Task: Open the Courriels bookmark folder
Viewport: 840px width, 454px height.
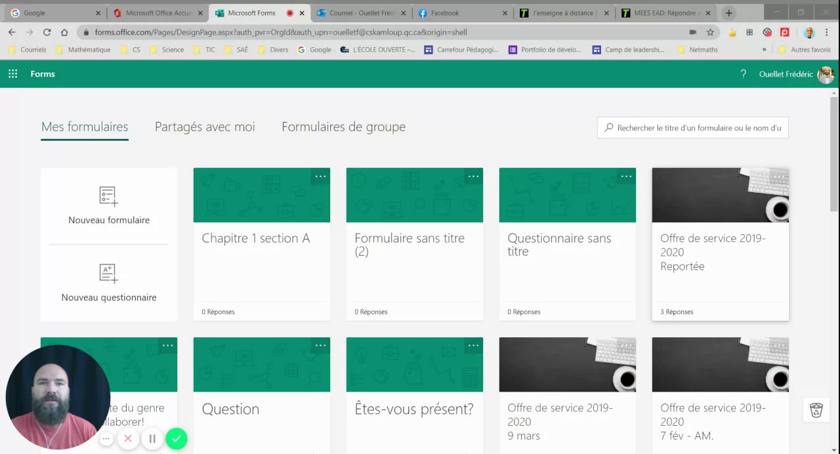Action: click(x=27, y=49)
